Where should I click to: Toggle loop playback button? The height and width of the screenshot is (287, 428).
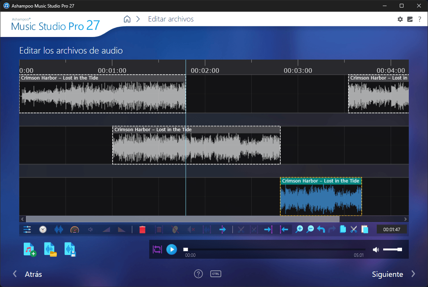pos(157,249)
